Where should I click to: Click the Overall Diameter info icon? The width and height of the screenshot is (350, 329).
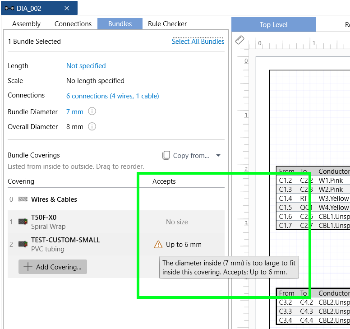[92, 126]
